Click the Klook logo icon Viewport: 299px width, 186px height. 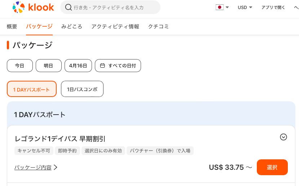(18, 7)
